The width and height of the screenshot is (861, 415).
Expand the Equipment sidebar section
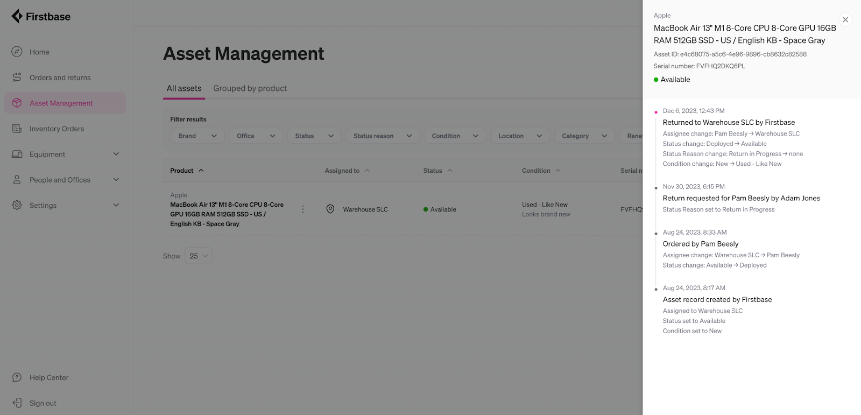[x=116, y=154]
